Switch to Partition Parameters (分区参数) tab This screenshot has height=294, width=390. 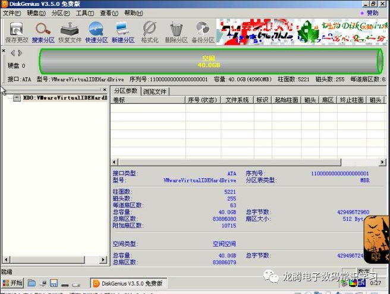click(x=125, y=91)
